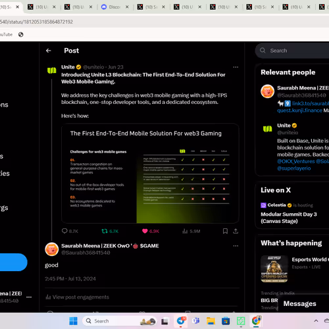Click @uniteio handle under Relevant people
The image size is (329, 329).
coord(288,132)
